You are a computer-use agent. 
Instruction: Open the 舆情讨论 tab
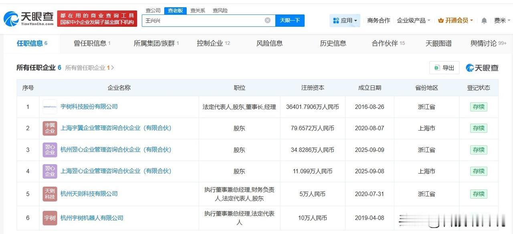tap(489, 43)
